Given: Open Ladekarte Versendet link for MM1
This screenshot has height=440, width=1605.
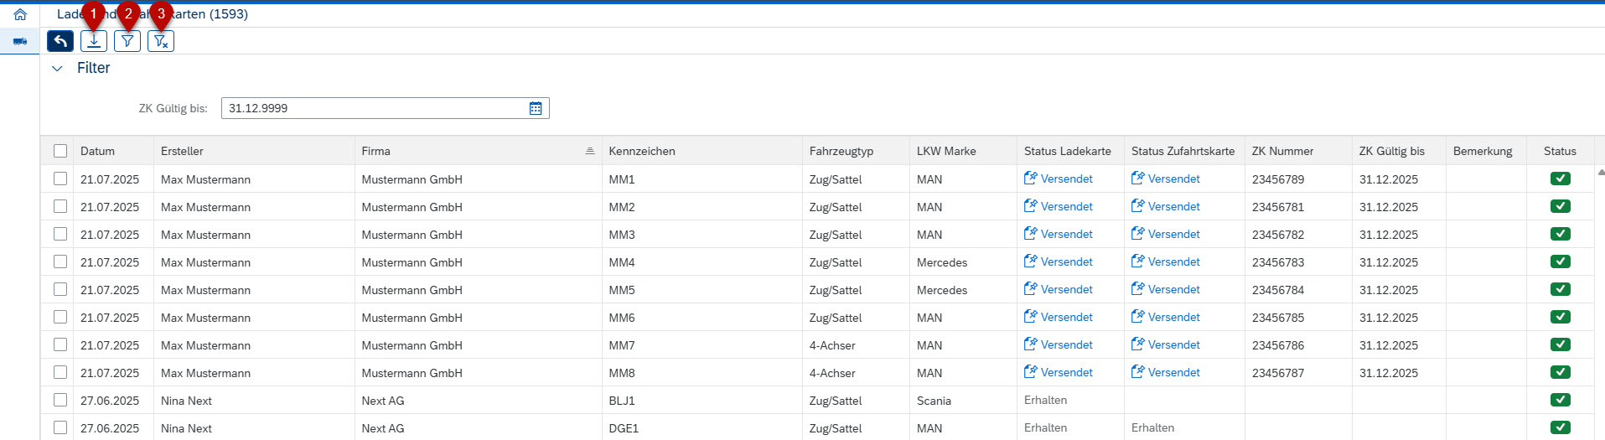Looking at the screenshot, I should click(x=1059, y=179).
